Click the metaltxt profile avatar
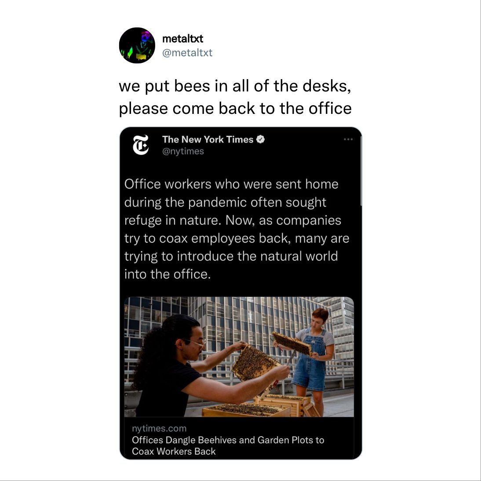Viewport: 481px width, 481px height. point(137,45)
